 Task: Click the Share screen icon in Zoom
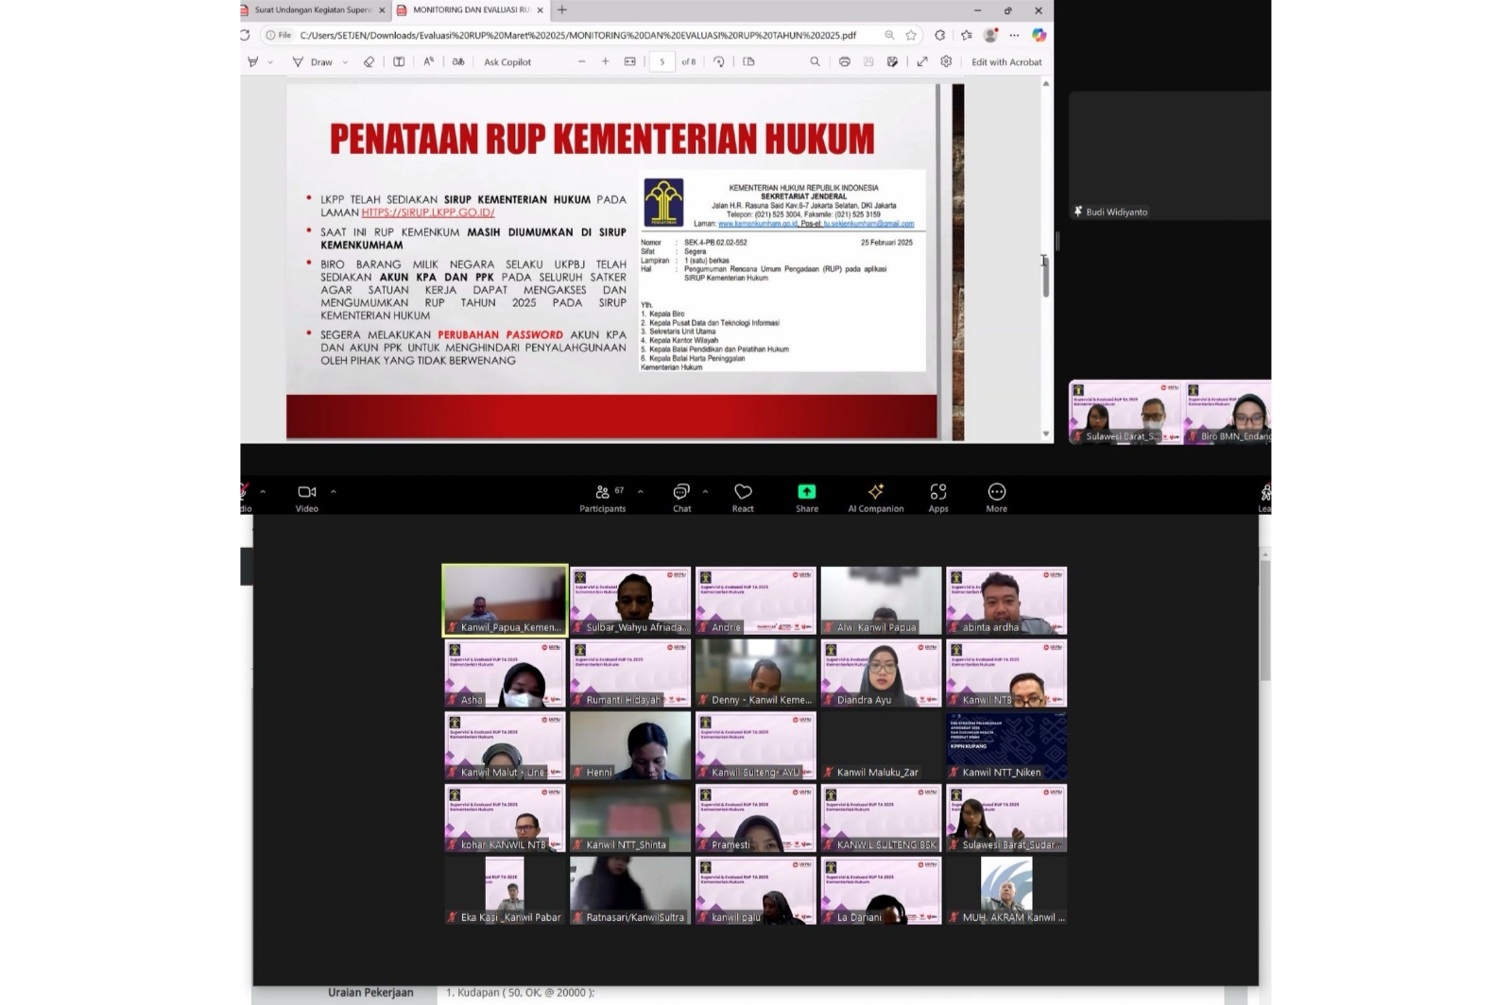click(x=806, y=492)
